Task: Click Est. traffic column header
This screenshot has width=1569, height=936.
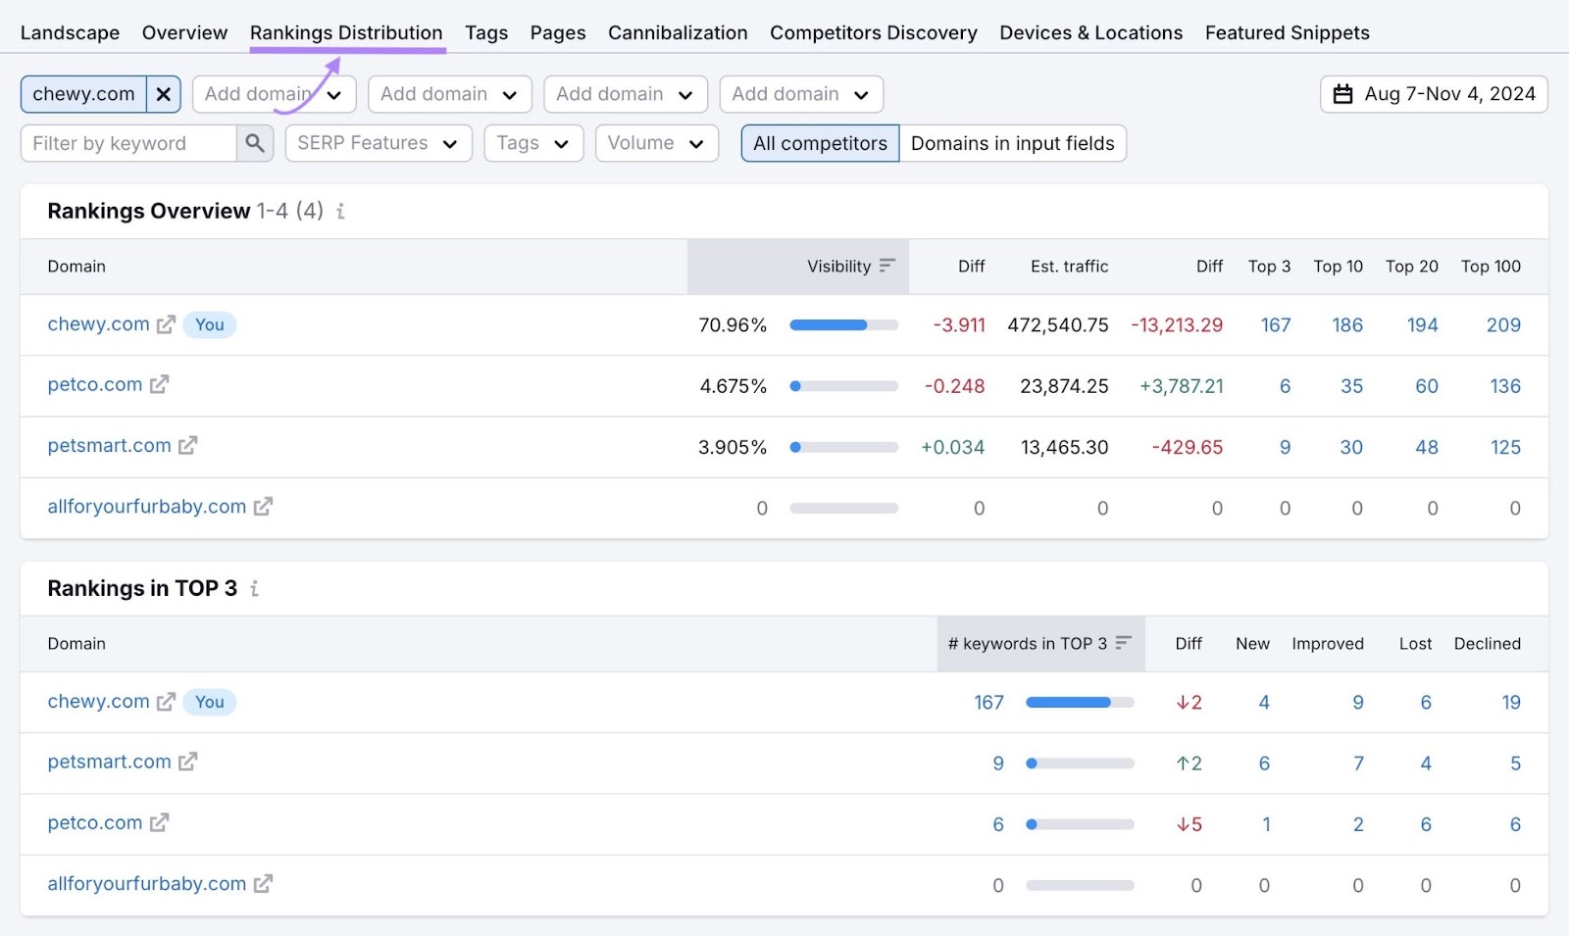Action: click(1069, 266)
